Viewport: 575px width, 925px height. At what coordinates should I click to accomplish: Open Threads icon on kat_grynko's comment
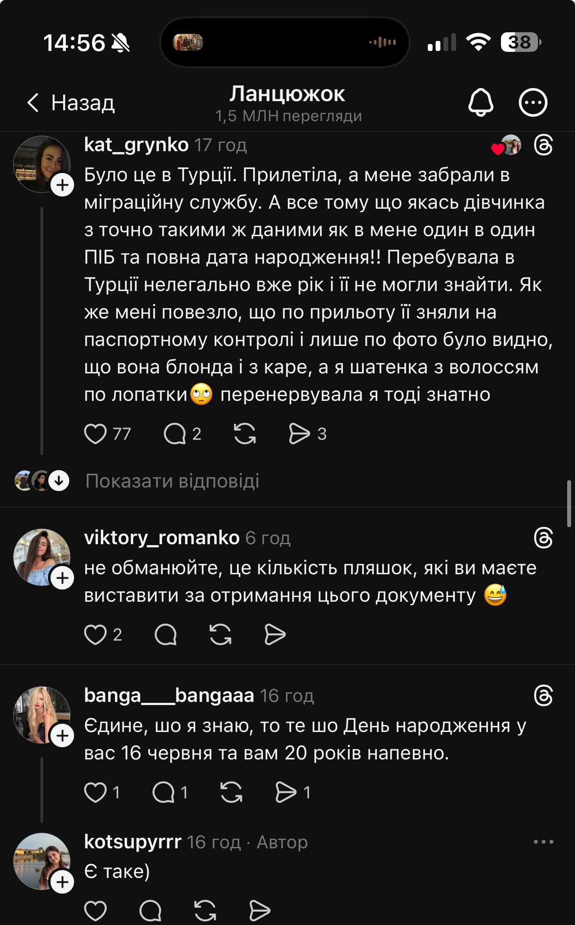point(543,145)
